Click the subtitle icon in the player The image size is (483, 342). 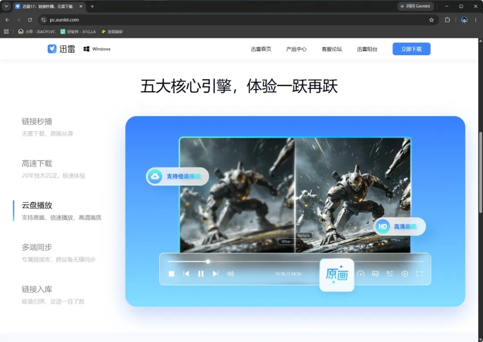375,274
